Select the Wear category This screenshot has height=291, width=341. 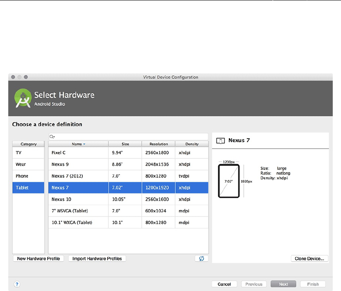28,164
